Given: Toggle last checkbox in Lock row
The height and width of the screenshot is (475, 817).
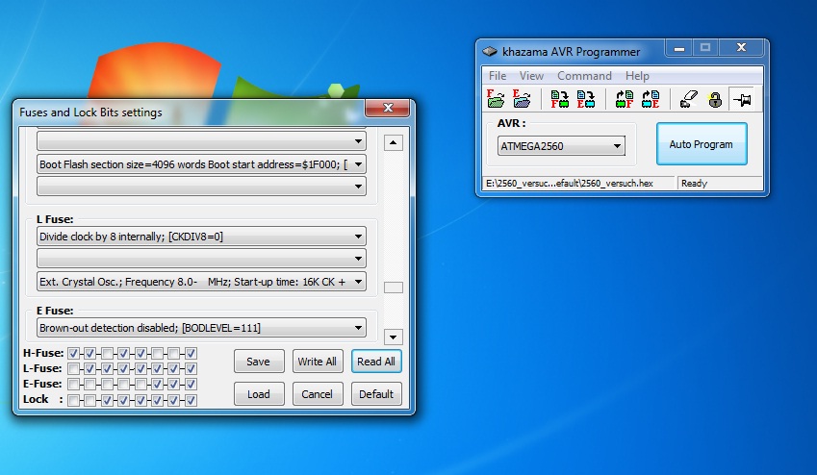Looking at the screenshot, I should pos(191,400).
